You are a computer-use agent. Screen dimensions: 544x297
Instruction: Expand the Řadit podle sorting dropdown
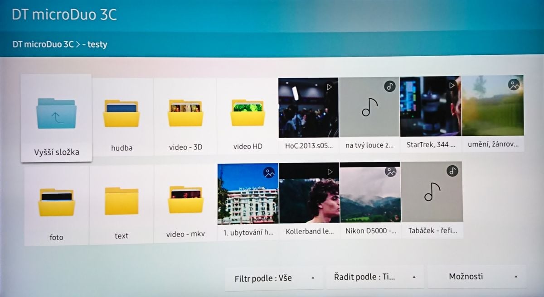374,277
